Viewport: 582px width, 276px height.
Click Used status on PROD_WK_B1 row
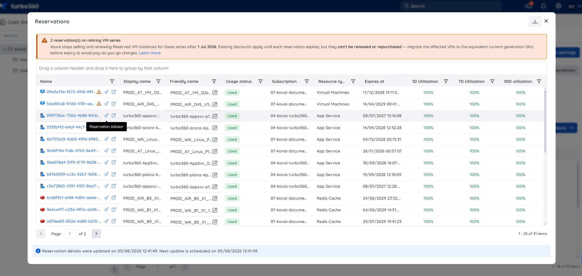pos(232,210)
